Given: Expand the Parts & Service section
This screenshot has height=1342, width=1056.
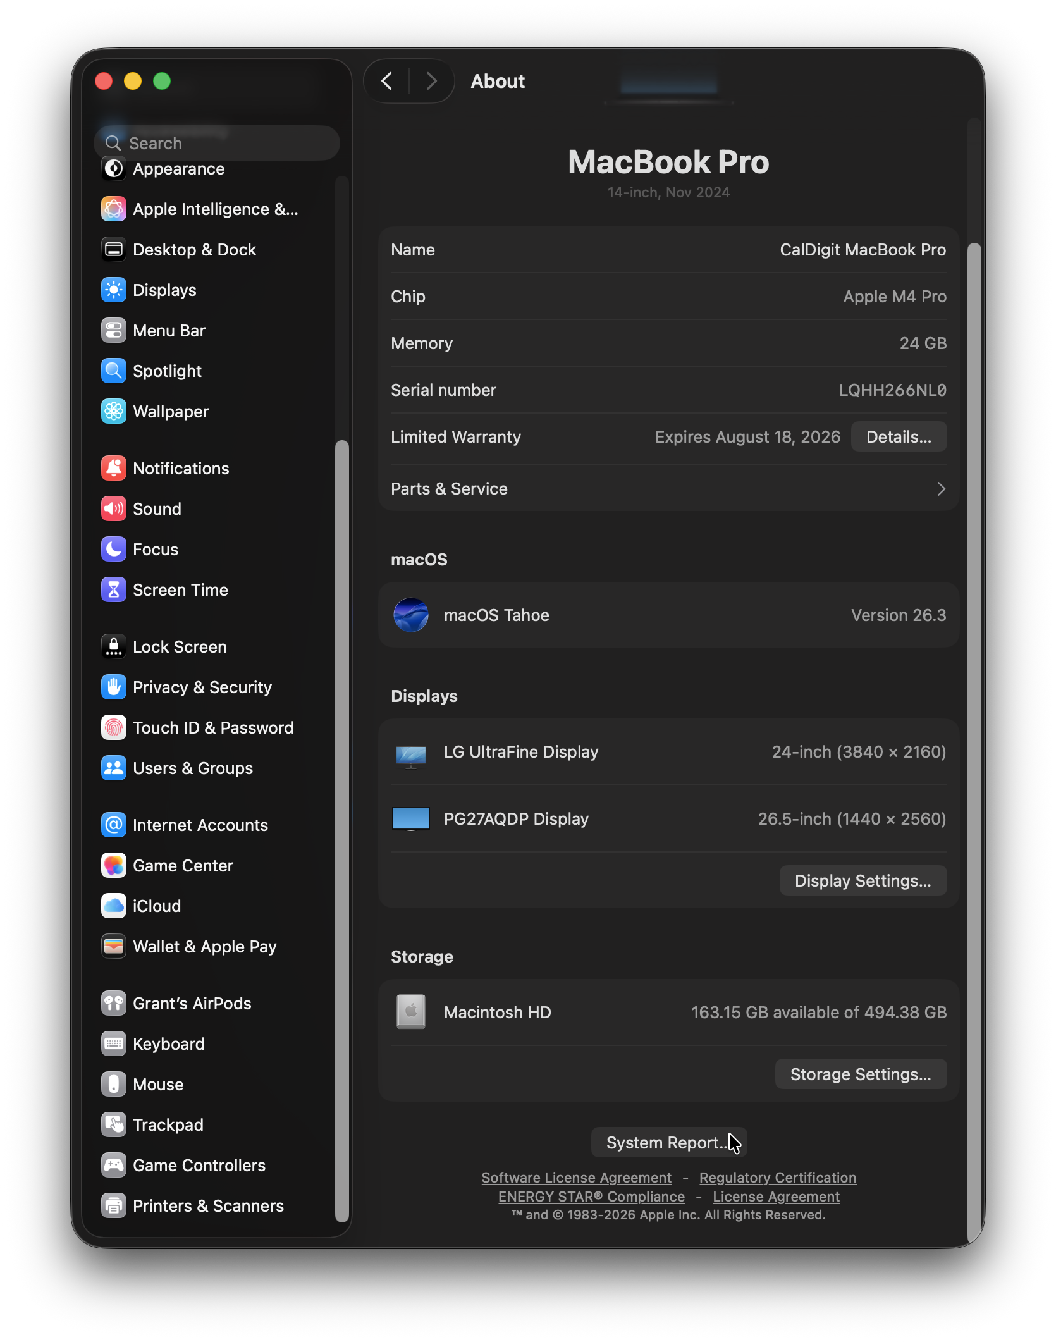Looking at the screenshot, I should [668, 488].
